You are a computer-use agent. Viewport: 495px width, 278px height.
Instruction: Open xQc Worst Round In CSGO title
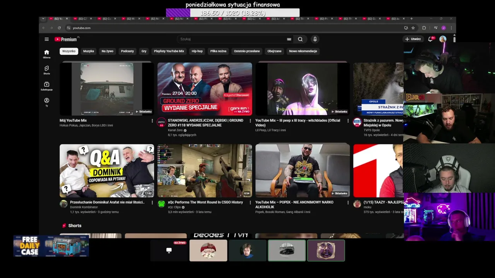[205, 202]
